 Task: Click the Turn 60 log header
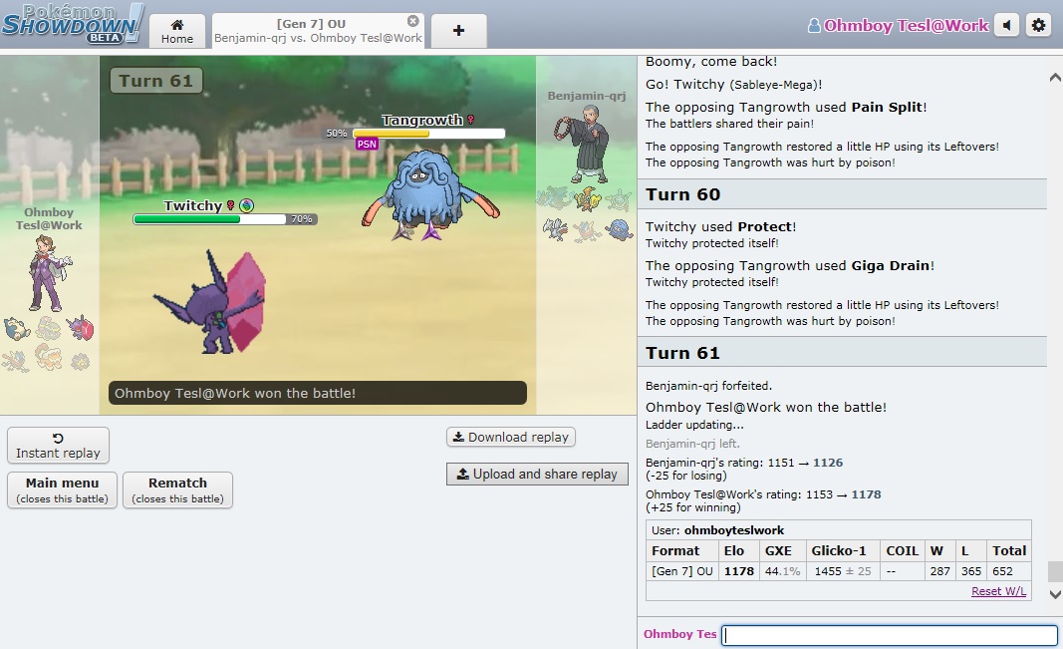[x=842, y=194]
